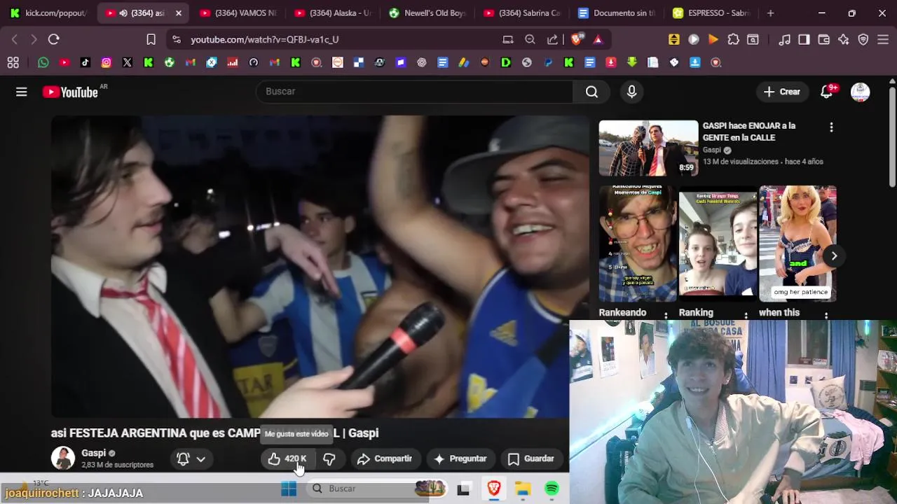Open three-dot menu for the Ranking short
Viewport: 897px width, 504px height.
pos(746,316)
